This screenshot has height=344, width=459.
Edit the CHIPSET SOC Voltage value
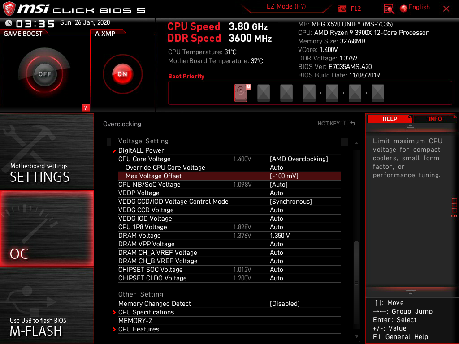pos(276,269)
